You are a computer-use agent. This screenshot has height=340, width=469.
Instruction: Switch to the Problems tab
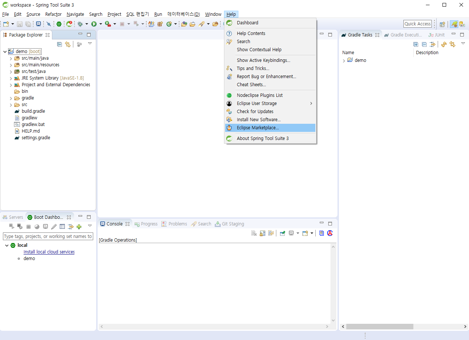174,224
